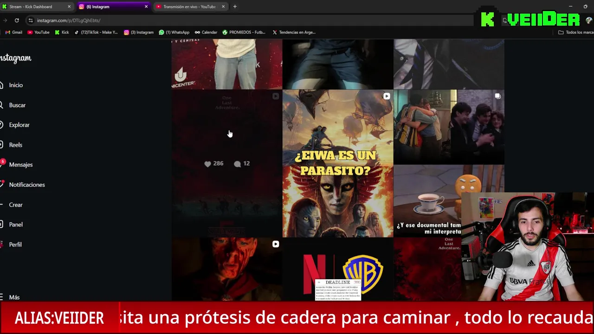
Task: Restore the browser window size
Action: tap(586, 6)
